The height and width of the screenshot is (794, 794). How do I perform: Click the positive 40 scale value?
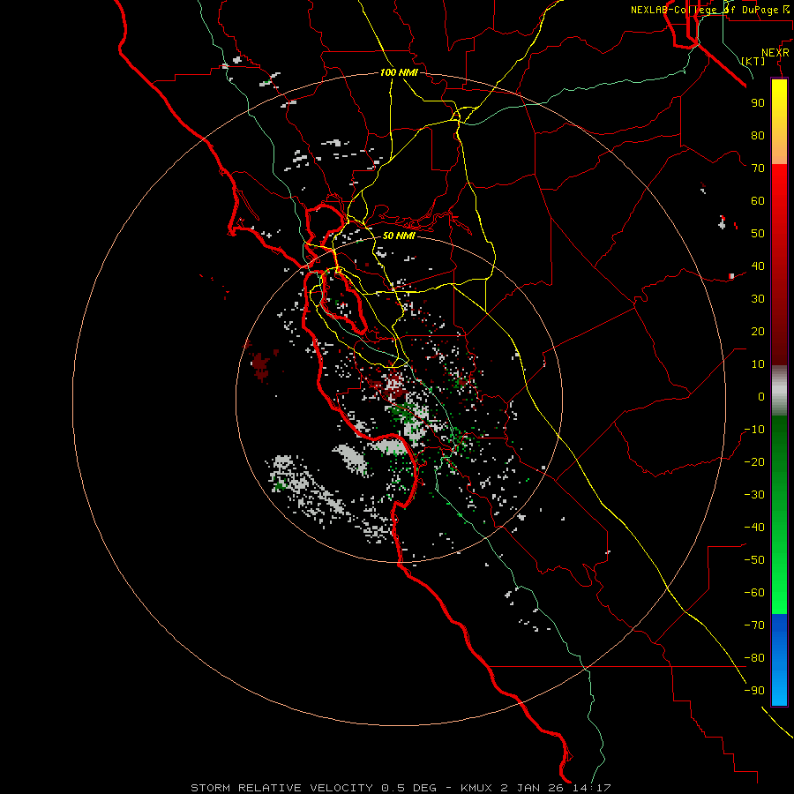click(758, 266)
